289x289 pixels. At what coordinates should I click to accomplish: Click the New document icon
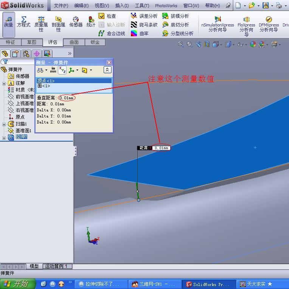pos(238,6)
